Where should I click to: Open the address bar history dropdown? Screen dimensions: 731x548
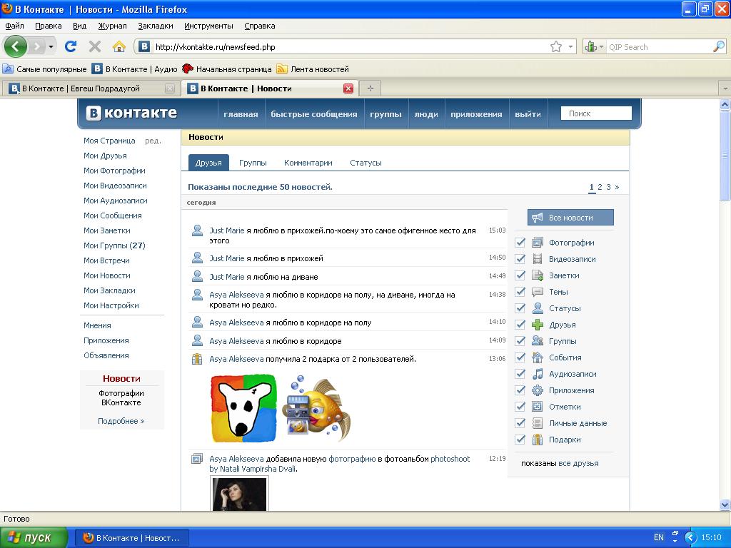click(x=570, y=46)
